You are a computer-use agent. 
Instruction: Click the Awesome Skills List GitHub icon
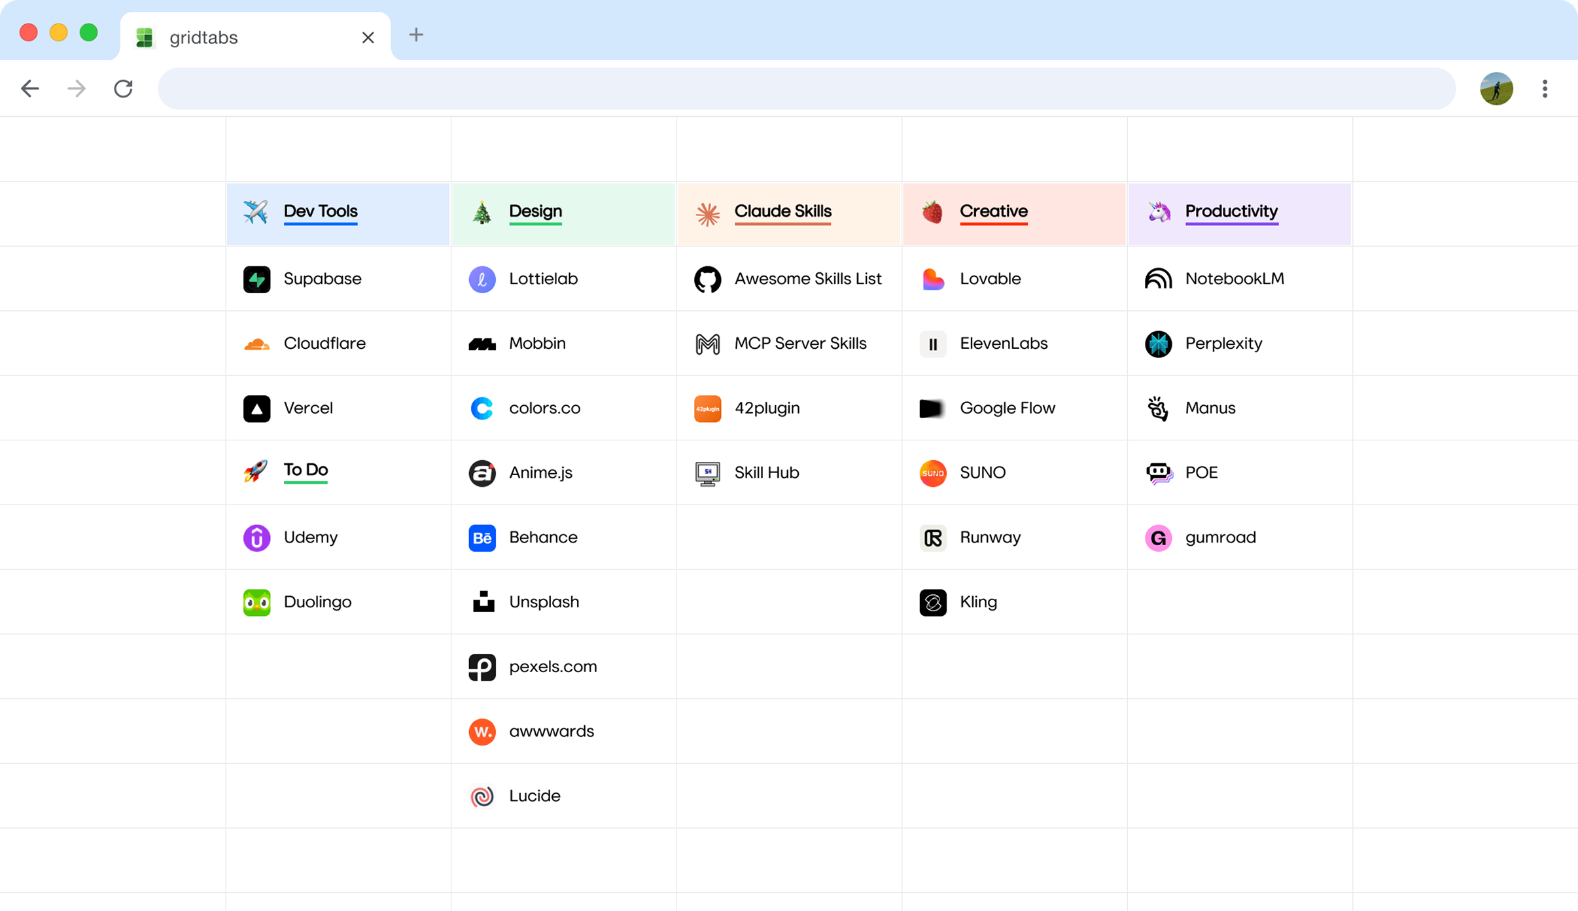coord(707,279)
